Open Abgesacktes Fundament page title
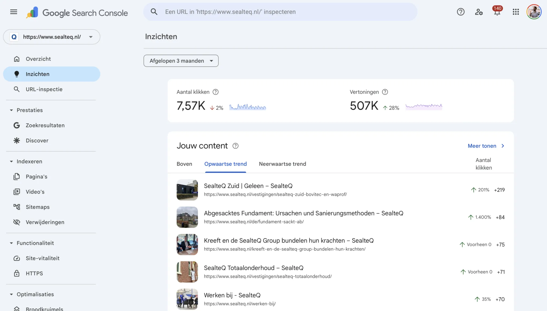Screen dimensions: 547x311 coord(303,213)
